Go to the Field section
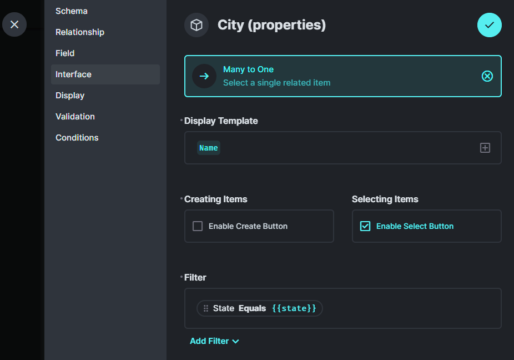Image resolution: width=514 pixels, height=360 pixels. pos(105,53)
